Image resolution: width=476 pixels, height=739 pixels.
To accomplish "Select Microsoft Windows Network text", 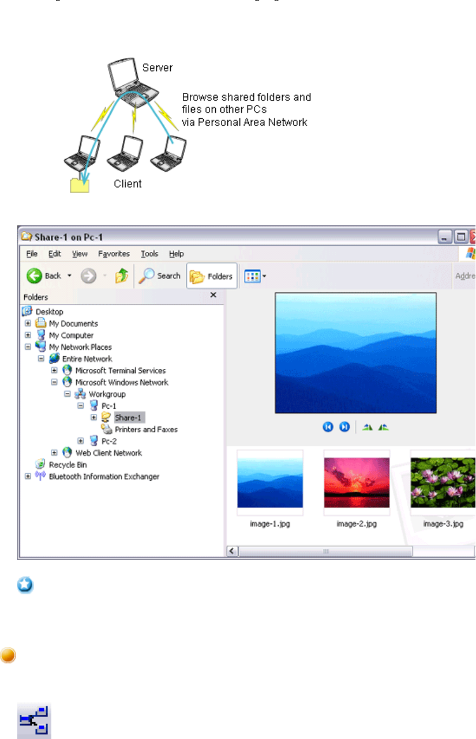I will pos(122,382).
